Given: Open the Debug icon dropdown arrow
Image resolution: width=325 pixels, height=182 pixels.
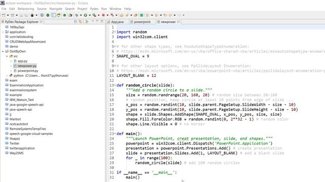Looking at the screenshot, I should pos(81,15).
